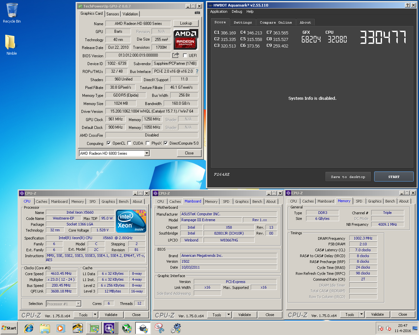419x335 pixels.
Task: Open the AMD Radeon HD 6800 card selector
Action: (x=114, y=153)
